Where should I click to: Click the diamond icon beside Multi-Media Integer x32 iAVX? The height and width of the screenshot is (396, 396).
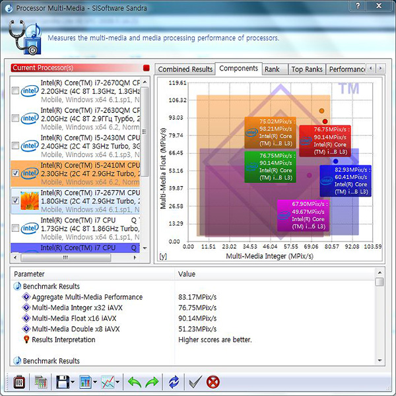point(26,308)
